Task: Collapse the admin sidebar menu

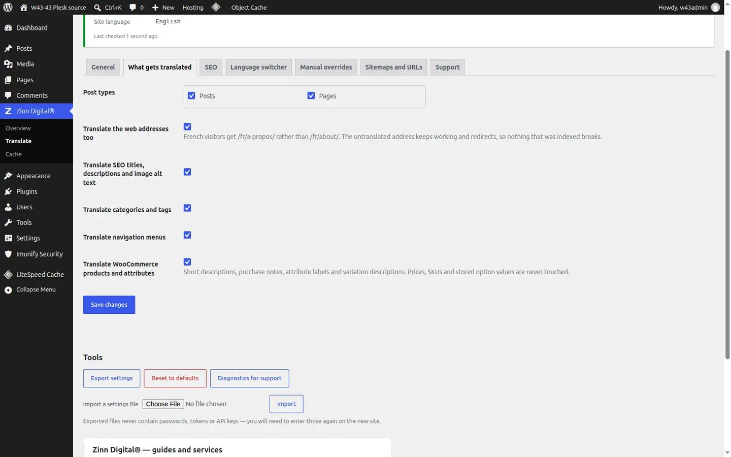Action: 37,289
